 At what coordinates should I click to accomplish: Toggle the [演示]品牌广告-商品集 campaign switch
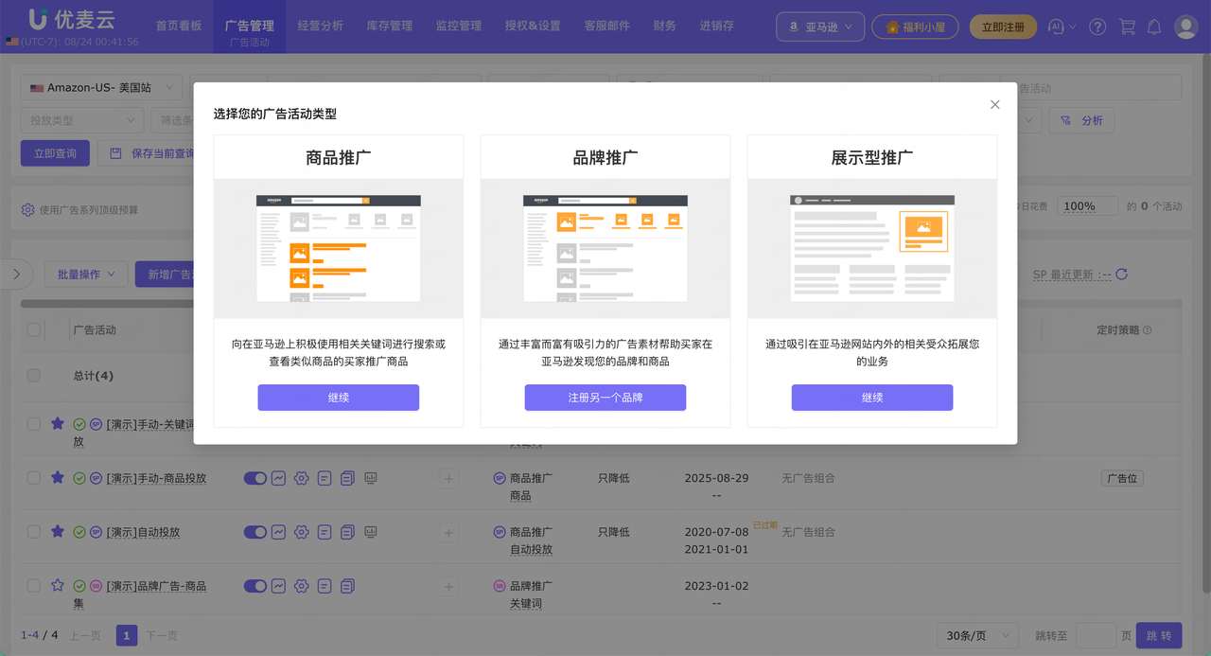coord(255,586)
